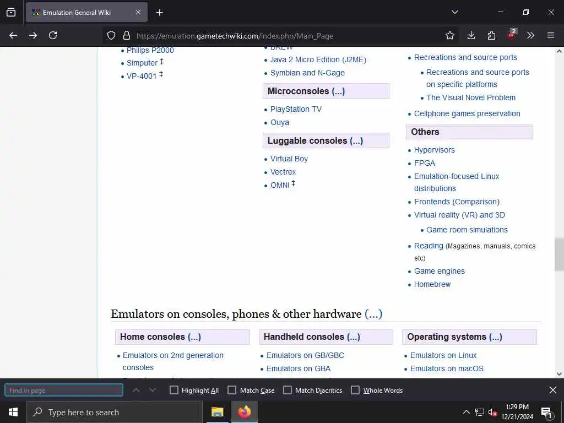Open Emulators on GB/GBC link

[x=305, y=356]
